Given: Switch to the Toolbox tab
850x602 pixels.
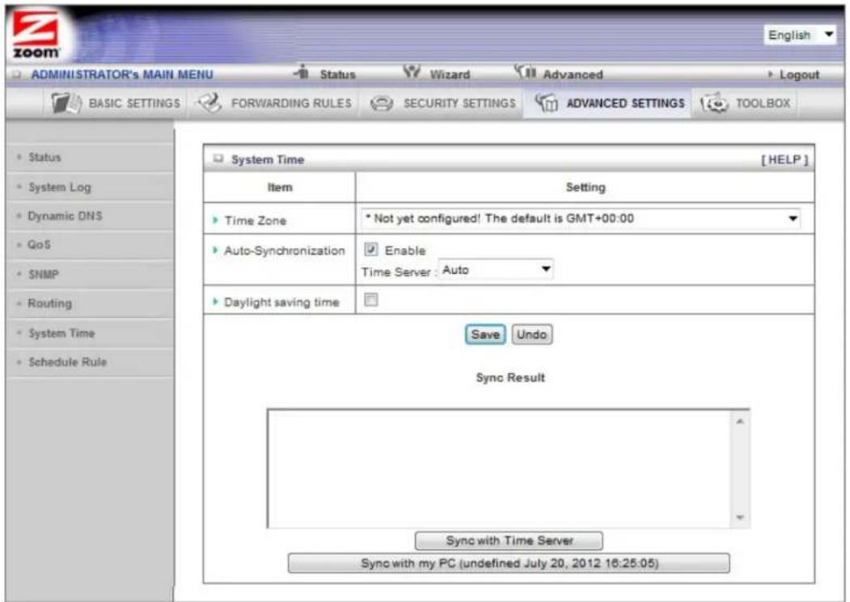Looking at the screenshot, I should point(746,103).
